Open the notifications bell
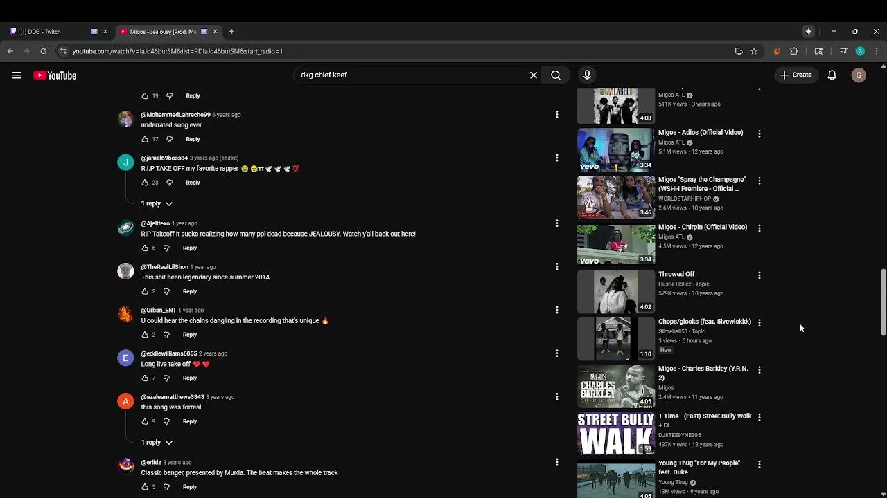Image resolution: width=887 pixels, height=498 pixels. (x=832, y=75)
